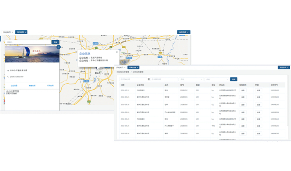Image resolution: width=291 pixels, height=171 pixels.
Task: Open 标签选项 dropdown in the purchase ledger window
Action: coord(283,68)
